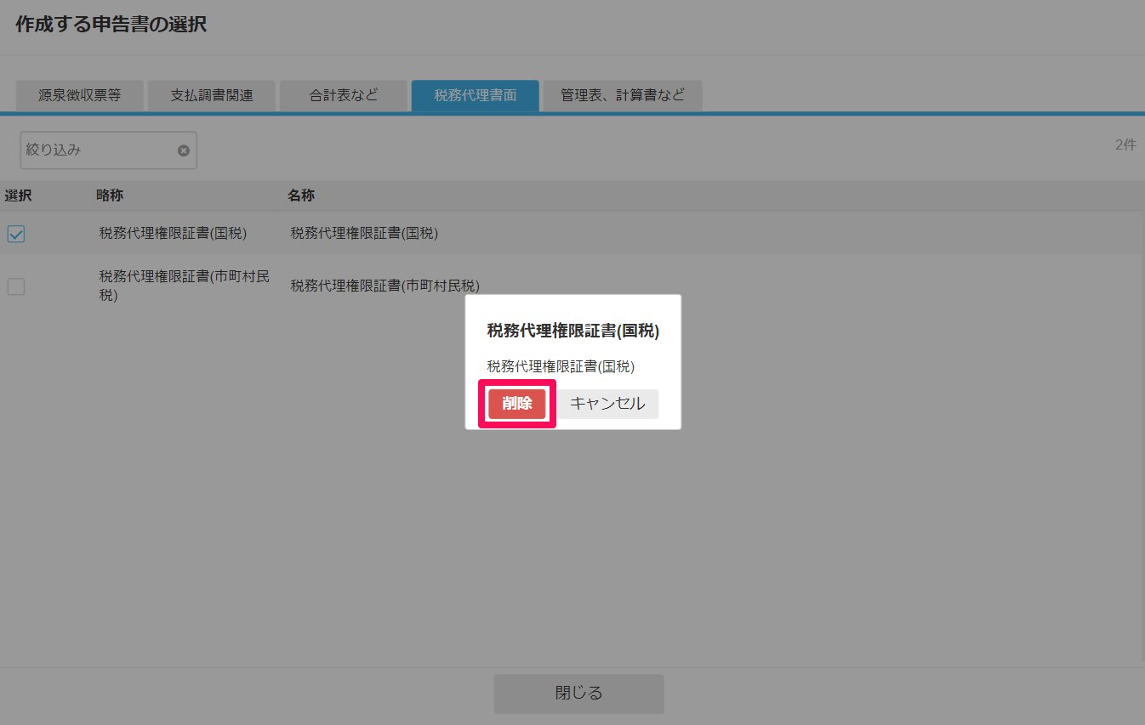
Task: Click the 選択 column header
Action: 18,195
